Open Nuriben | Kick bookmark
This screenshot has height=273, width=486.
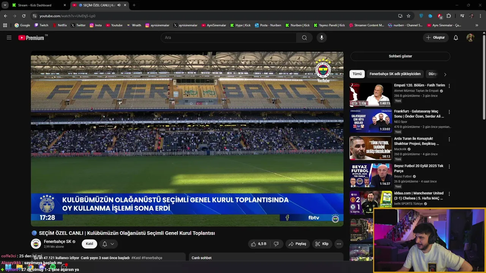(297, 25)
